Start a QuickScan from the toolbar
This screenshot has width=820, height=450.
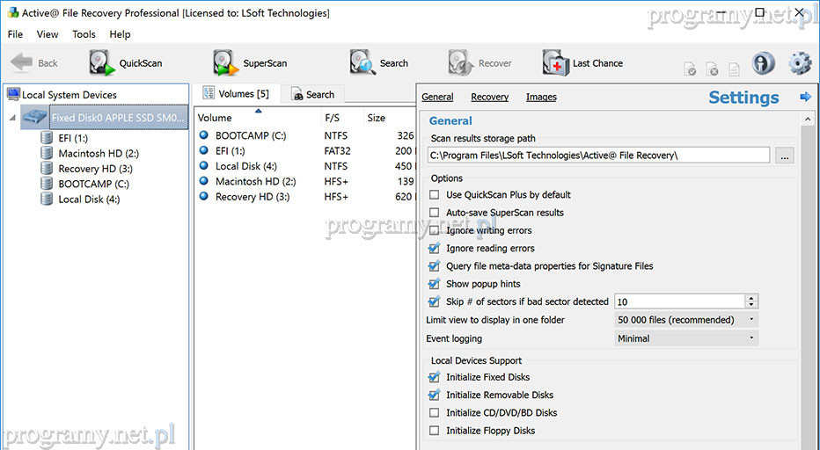(126, 63)
